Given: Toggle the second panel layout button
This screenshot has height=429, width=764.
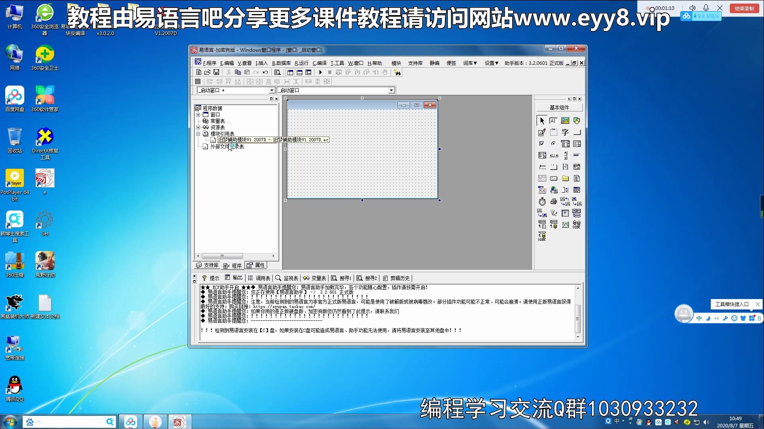Looking at the screenshot, I should pos(299,72).
